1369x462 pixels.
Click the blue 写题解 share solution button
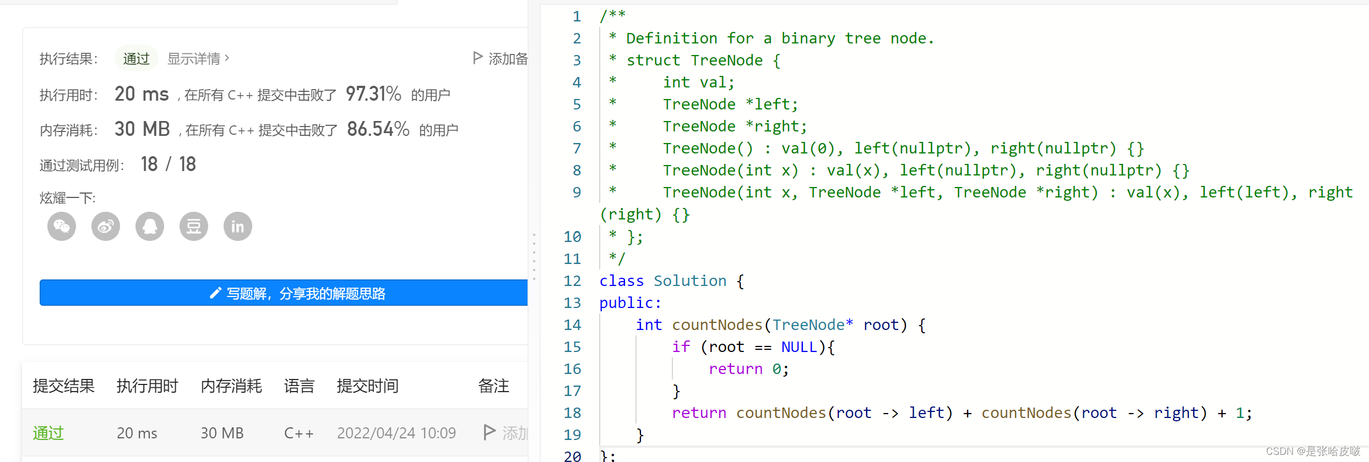[284, 293]
